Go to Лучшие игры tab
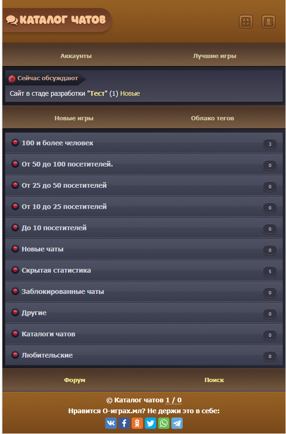Viewport: 286px width, 434px height. (214, 56)
